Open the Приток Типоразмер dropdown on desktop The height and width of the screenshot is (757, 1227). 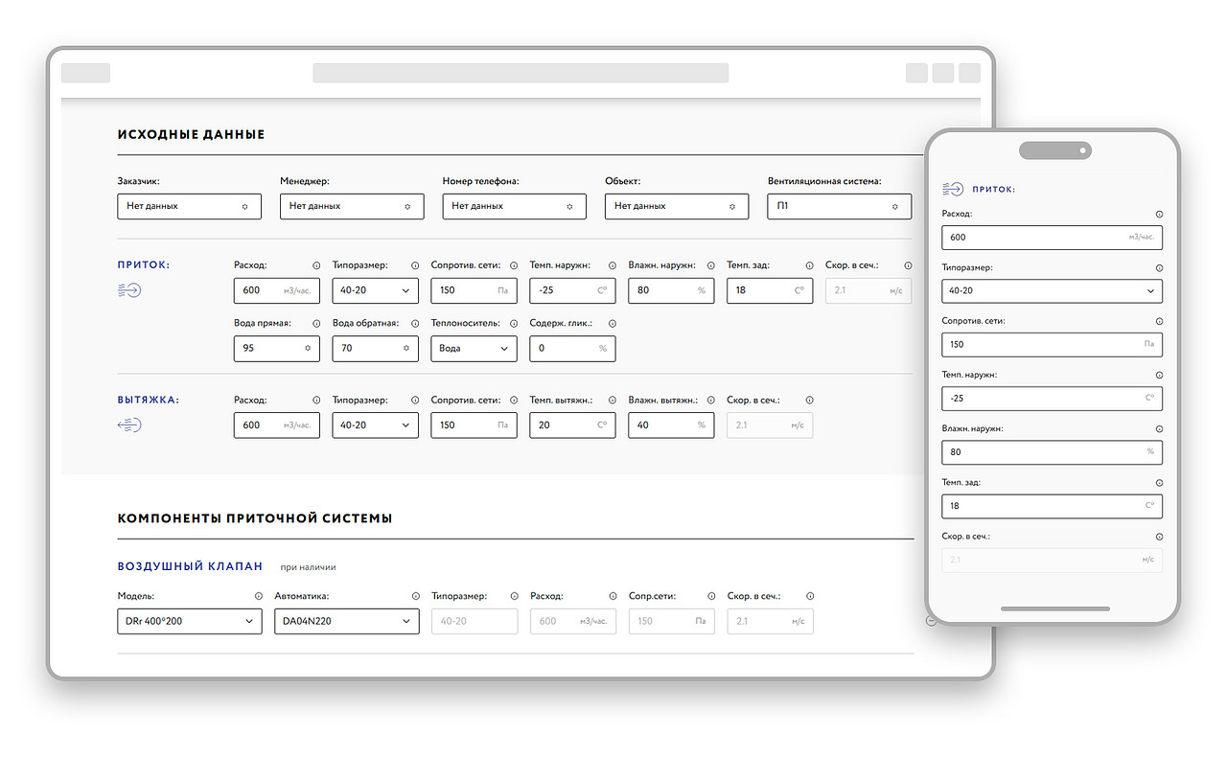(x=375, y=290)
